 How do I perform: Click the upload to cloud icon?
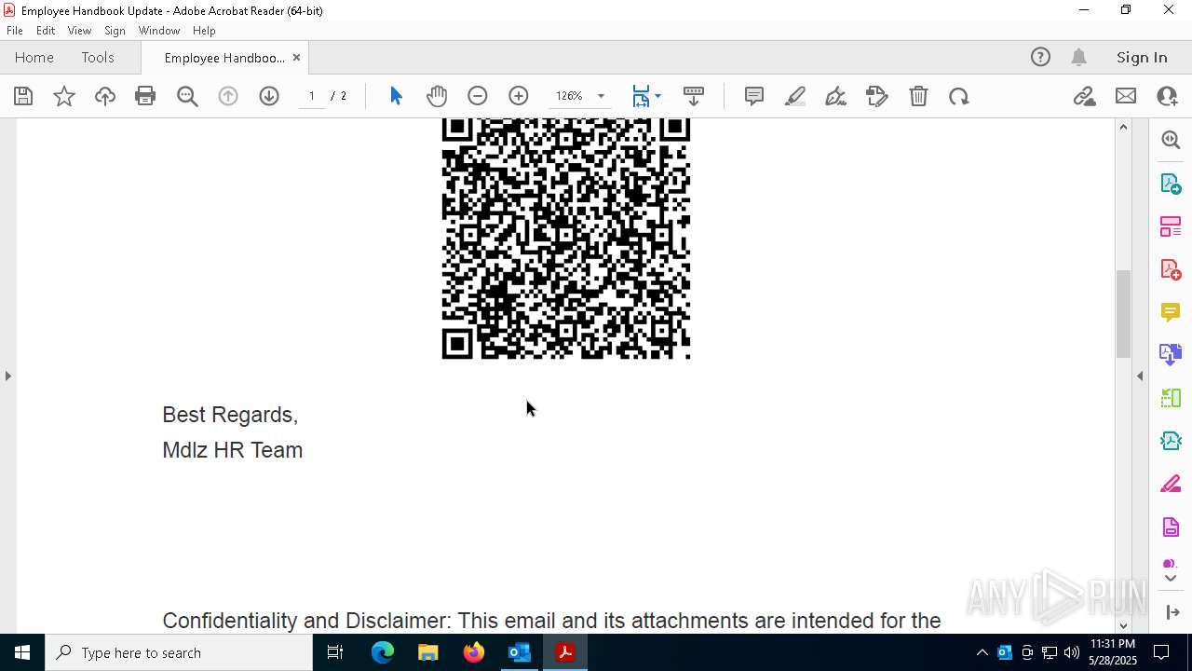pos(105,96)
